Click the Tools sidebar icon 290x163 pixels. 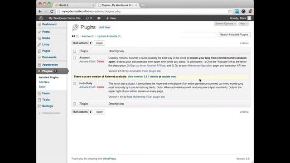39,100
